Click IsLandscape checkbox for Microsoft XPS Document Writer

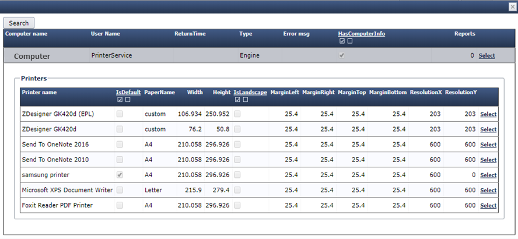pyautogui.click(x=237, y=190)
